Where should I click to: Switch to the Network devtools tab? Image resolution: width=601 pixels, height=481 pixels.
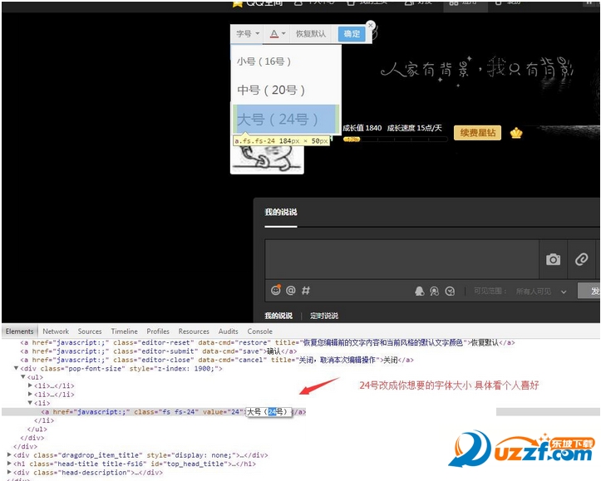click(56, 331)
